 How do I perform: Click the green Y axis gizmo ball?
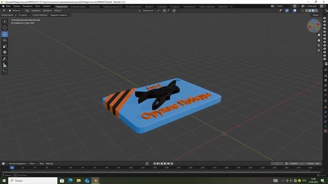(x=311, y=24)
